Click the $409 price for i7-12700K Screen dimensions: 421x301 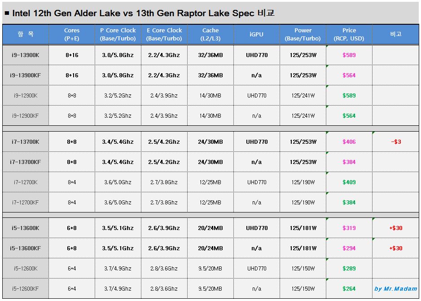click(349, 182)
